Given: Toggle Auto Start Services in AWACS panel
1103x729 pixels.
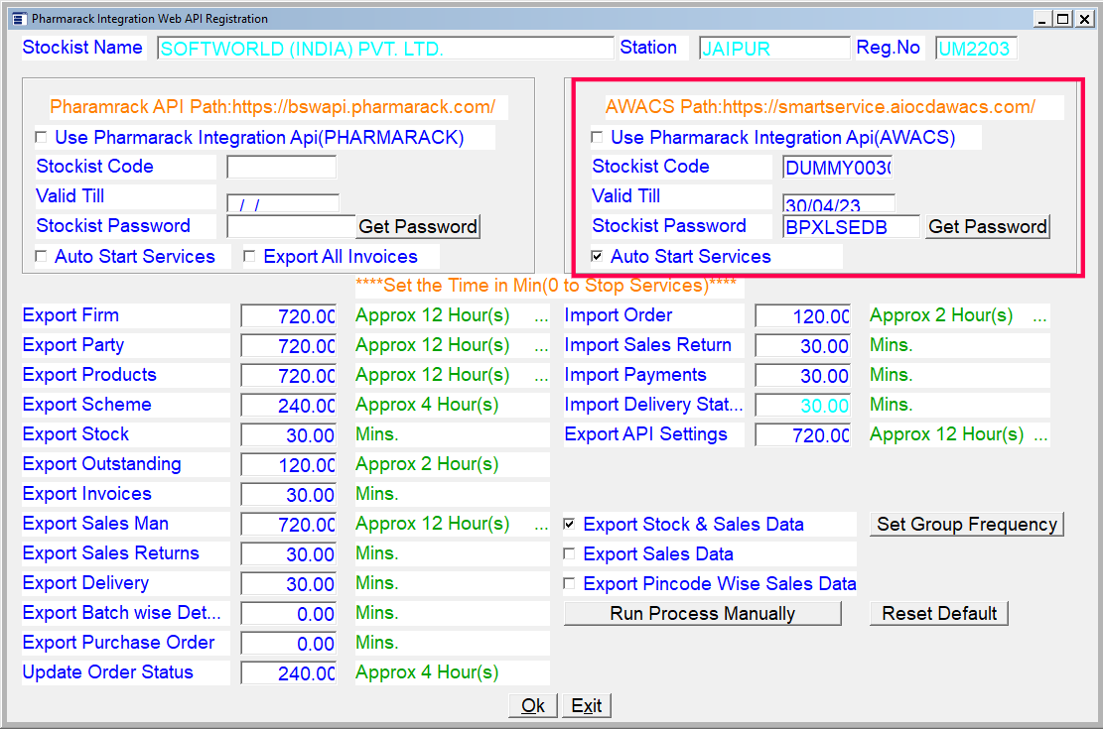Looking at the screenshot, I should [598, 257].
